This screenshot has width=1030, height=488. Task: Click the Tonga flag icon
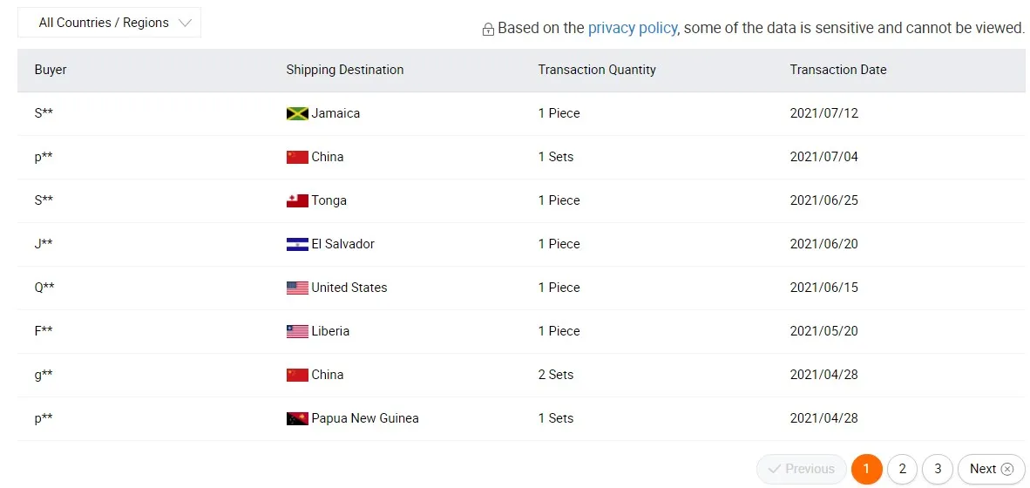[x=297, y=201]
